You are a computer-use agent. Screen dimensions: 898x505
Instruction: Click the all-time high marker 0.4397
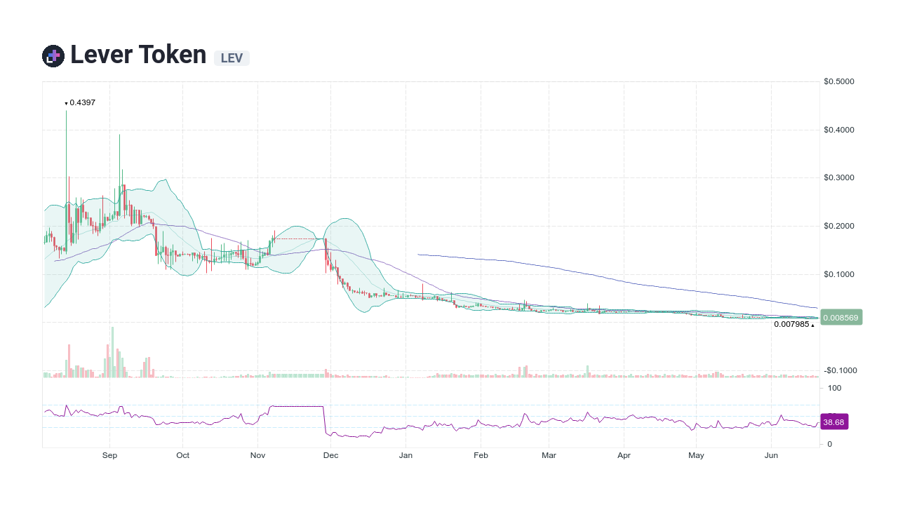pyautogui.click(x=81, y=102)
